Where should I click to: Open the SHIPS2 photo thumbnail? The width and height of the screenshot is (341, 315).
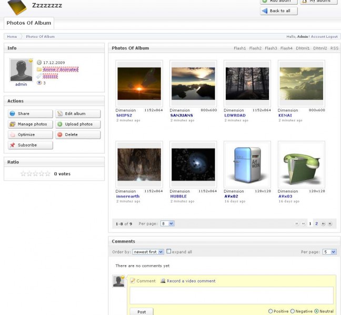click(x=139, y=83)
